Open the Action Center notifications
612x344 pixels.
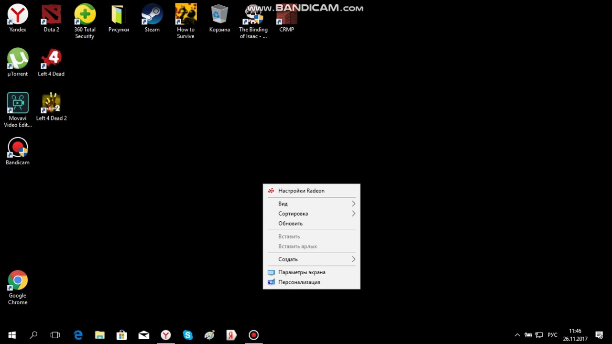[599, 335]
